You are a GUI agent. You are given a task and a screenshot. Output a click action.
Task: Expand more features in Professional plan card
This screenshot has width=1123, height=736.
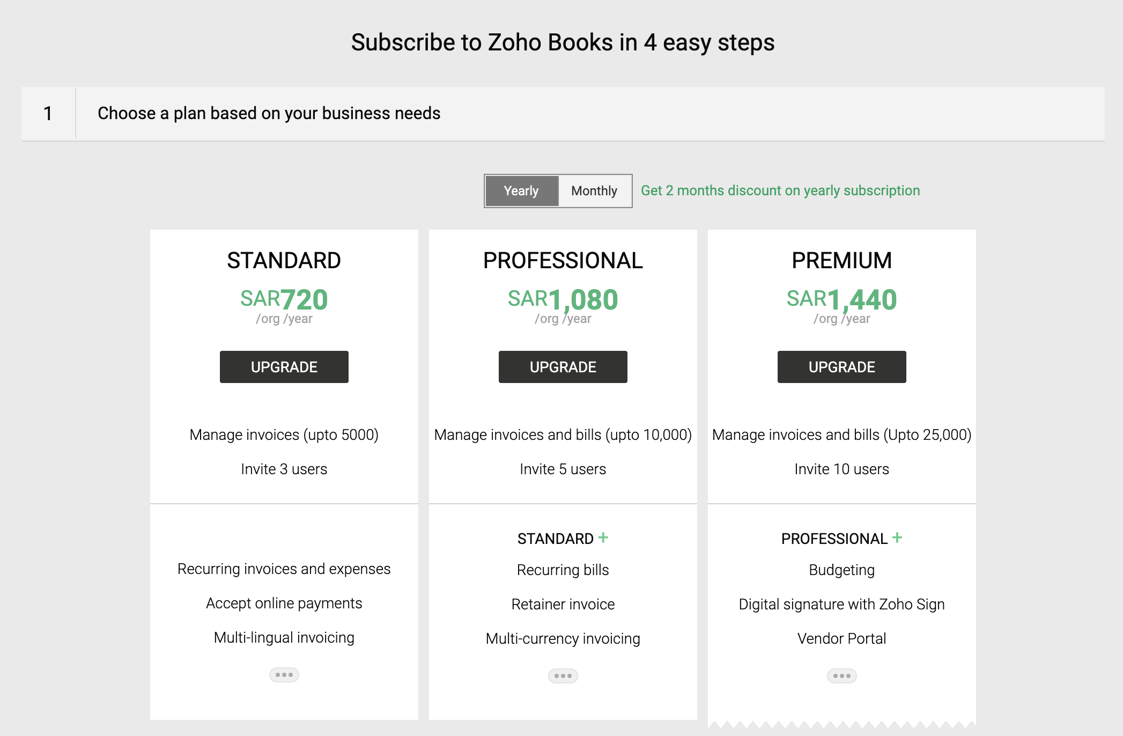(x=563, y=676)
